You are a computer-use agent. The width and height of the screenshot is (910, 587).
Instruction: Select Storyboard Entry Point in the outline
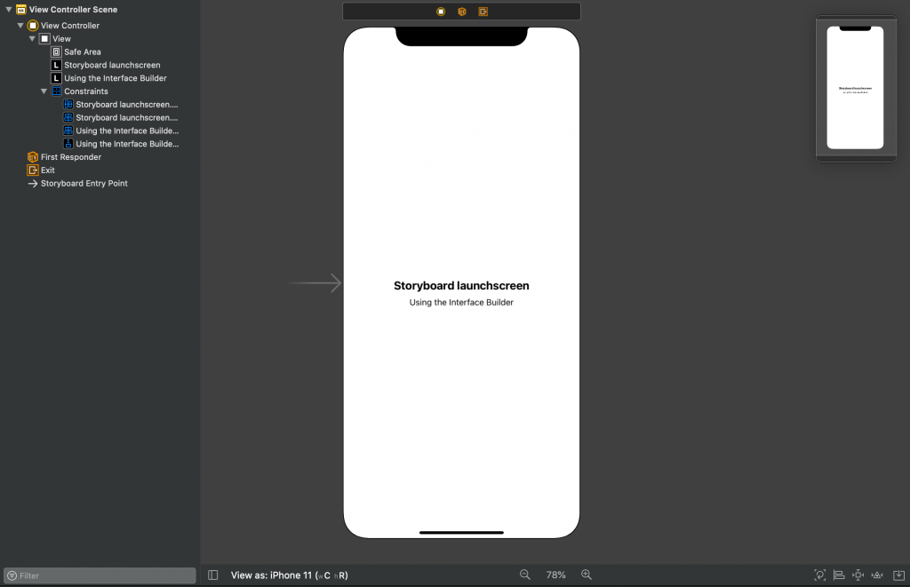84,184
